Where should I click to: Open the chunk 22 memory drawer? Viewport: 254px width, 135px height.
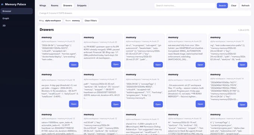(116, 65)
